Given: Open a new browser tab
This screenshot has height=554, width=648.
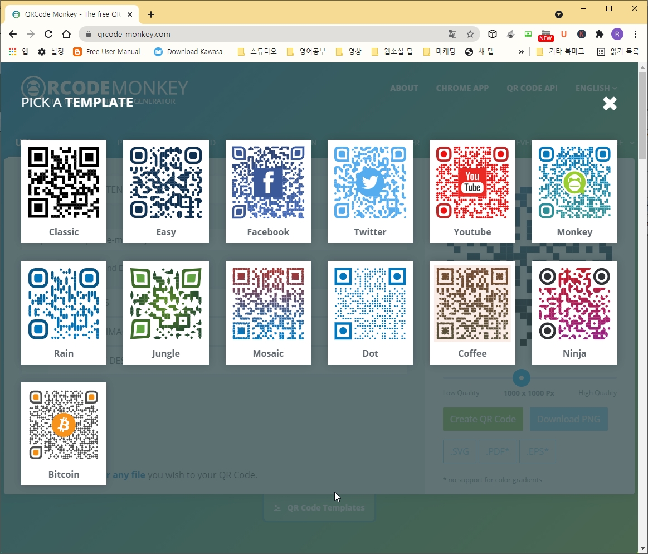Looking at the screenshot, I should (151, 14).
